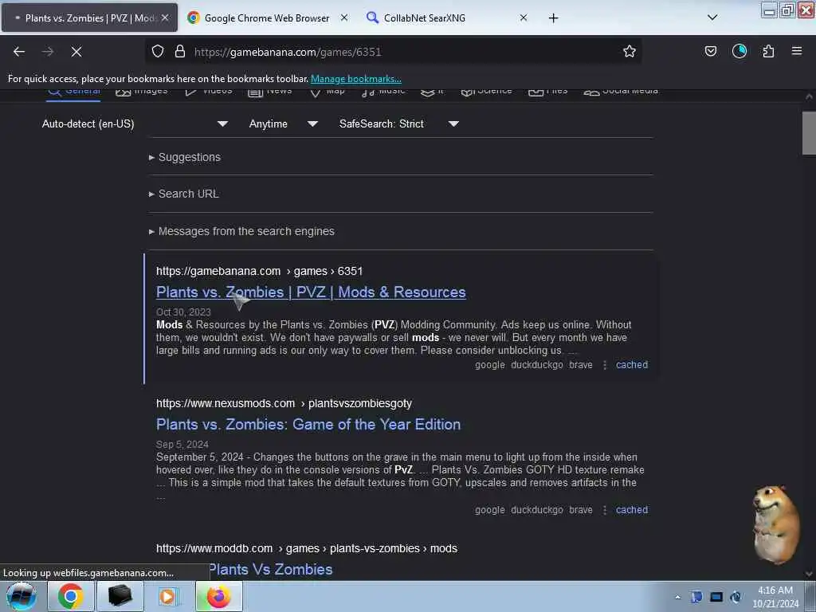Show hidden system tray icons
Viewport: 816px width, 612px height.
point(677,597)
